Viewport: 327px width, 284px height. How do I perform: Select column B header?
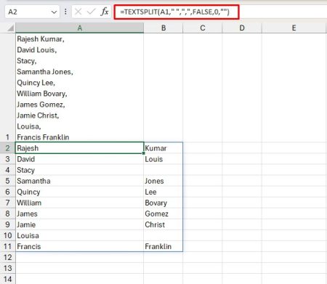pos(163,28)
